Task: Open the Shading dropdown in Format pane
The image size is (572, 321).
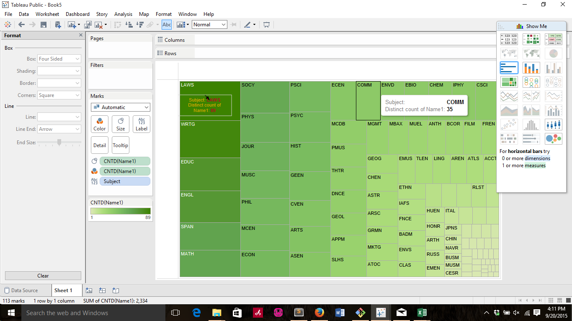Action: coord(59,71)
